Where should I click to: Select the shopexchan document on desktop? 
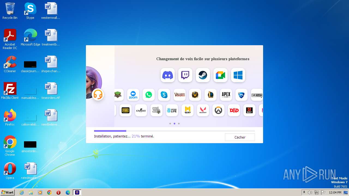(51, 64)
